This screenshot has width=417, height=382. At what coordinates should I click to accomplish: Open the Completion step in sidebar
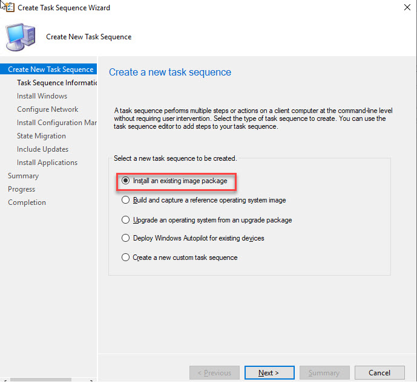[27, 202]
